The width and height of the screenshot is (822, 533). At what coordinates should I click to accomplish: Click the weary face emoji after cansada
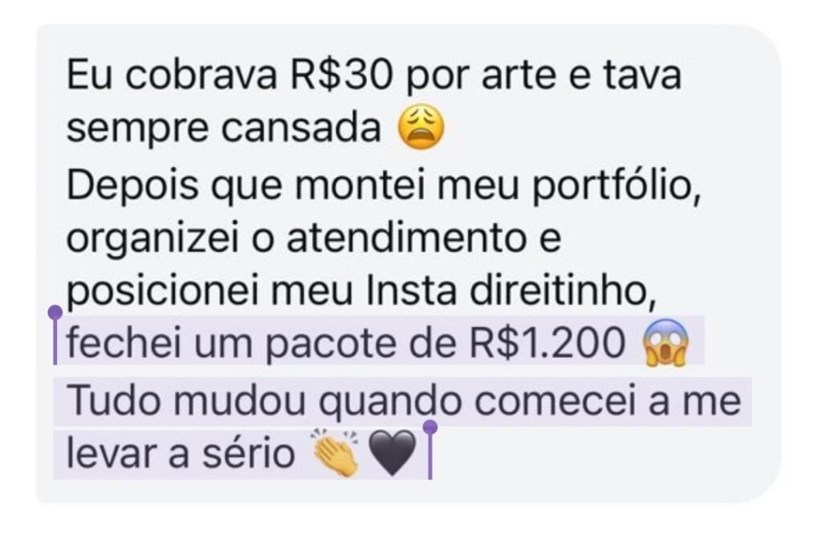[x=421, y=128]
